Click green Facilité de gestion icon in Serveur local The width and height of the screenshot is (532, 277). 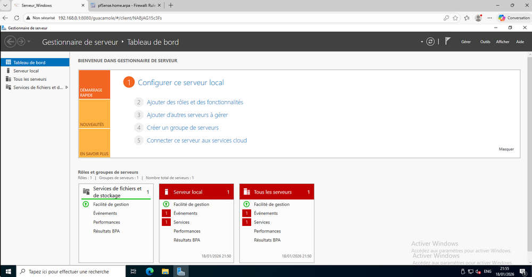(166, 204)
